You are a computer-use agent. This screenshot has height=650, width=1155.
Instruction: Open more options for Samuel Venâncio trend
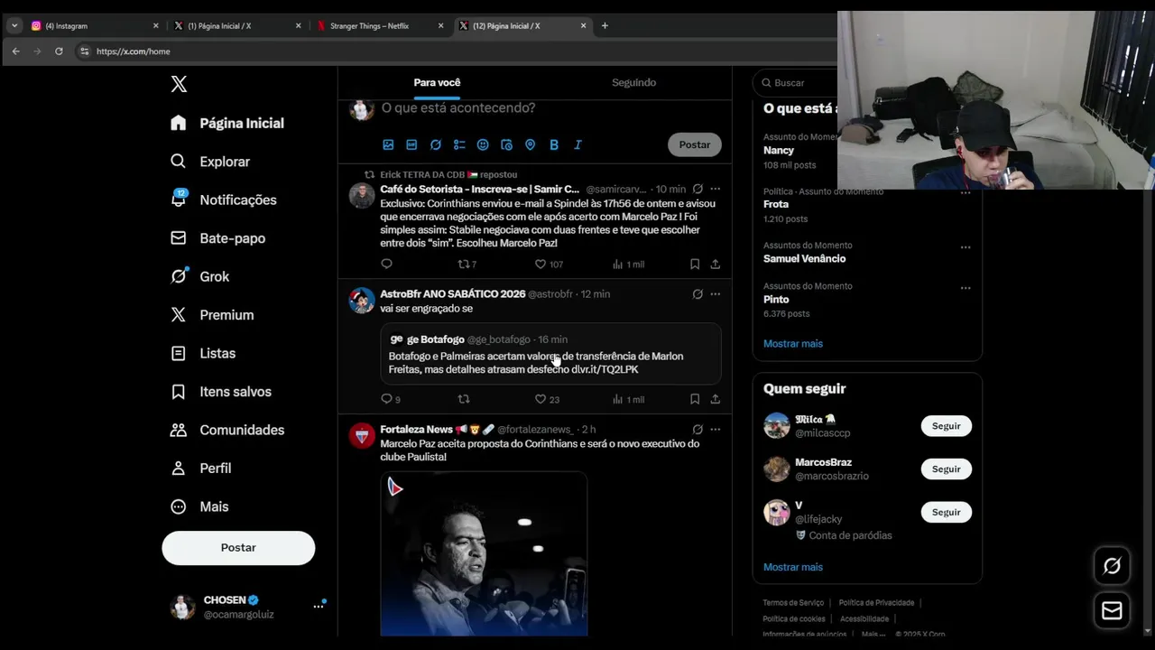point(966,247)
